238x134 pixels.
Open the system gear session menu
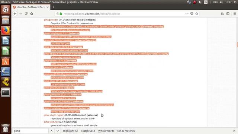point(235,2)
